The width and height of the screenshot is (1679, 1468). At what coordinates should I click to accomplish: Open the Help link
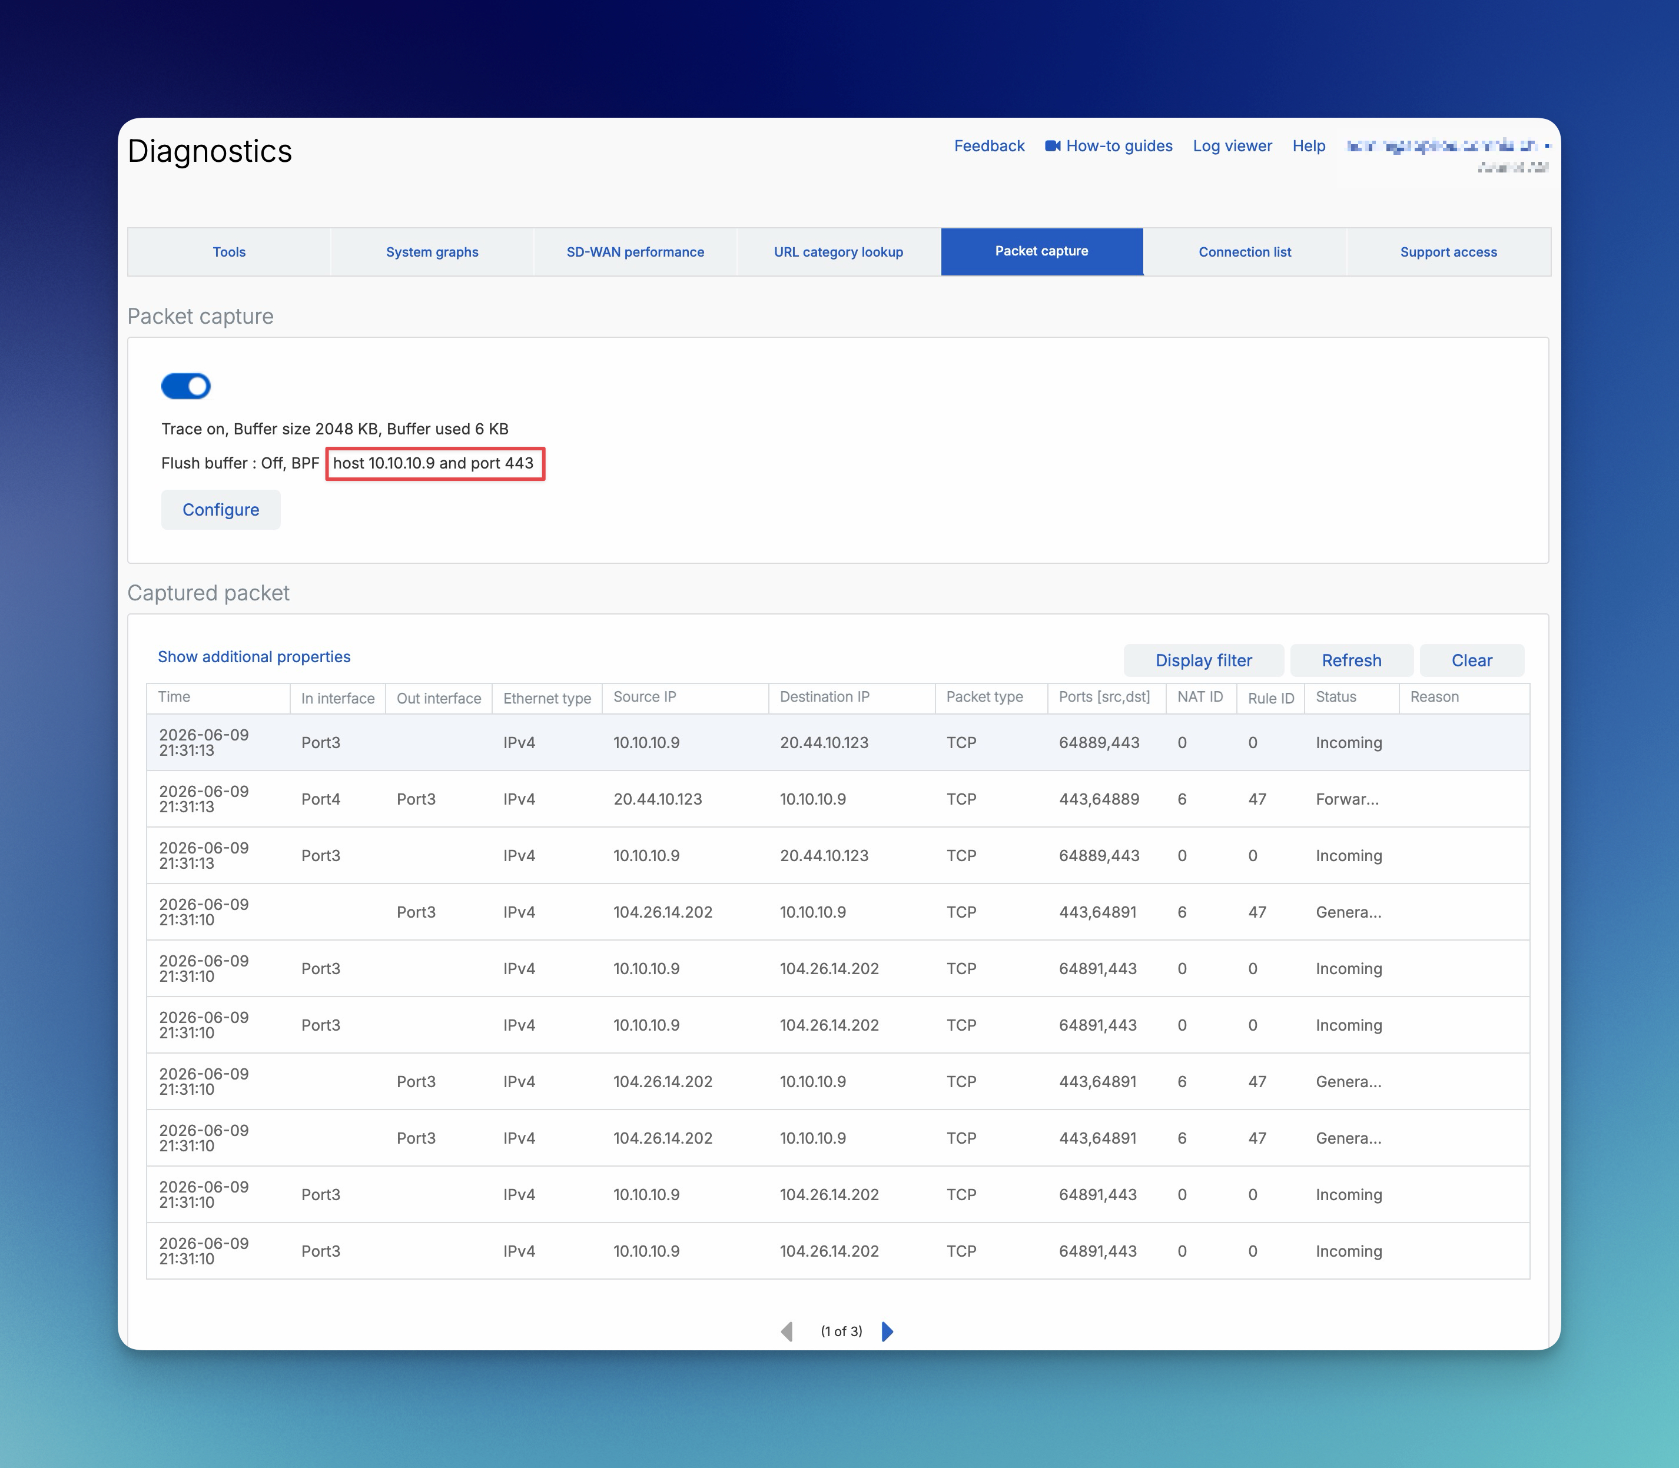point(1309,146)
